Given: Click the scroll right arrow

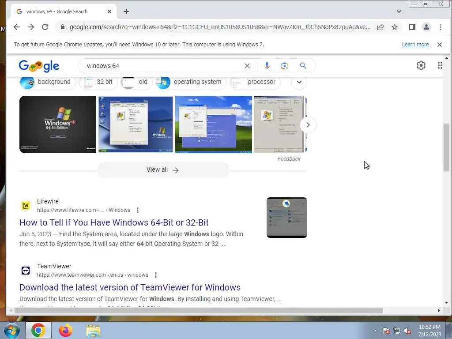Looking at the screenshot, I should point(439,310).
